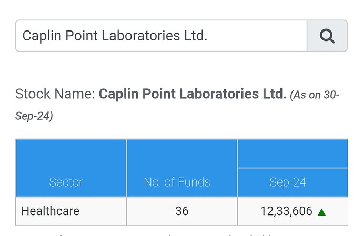Click blank area above the Sector label

71,157
